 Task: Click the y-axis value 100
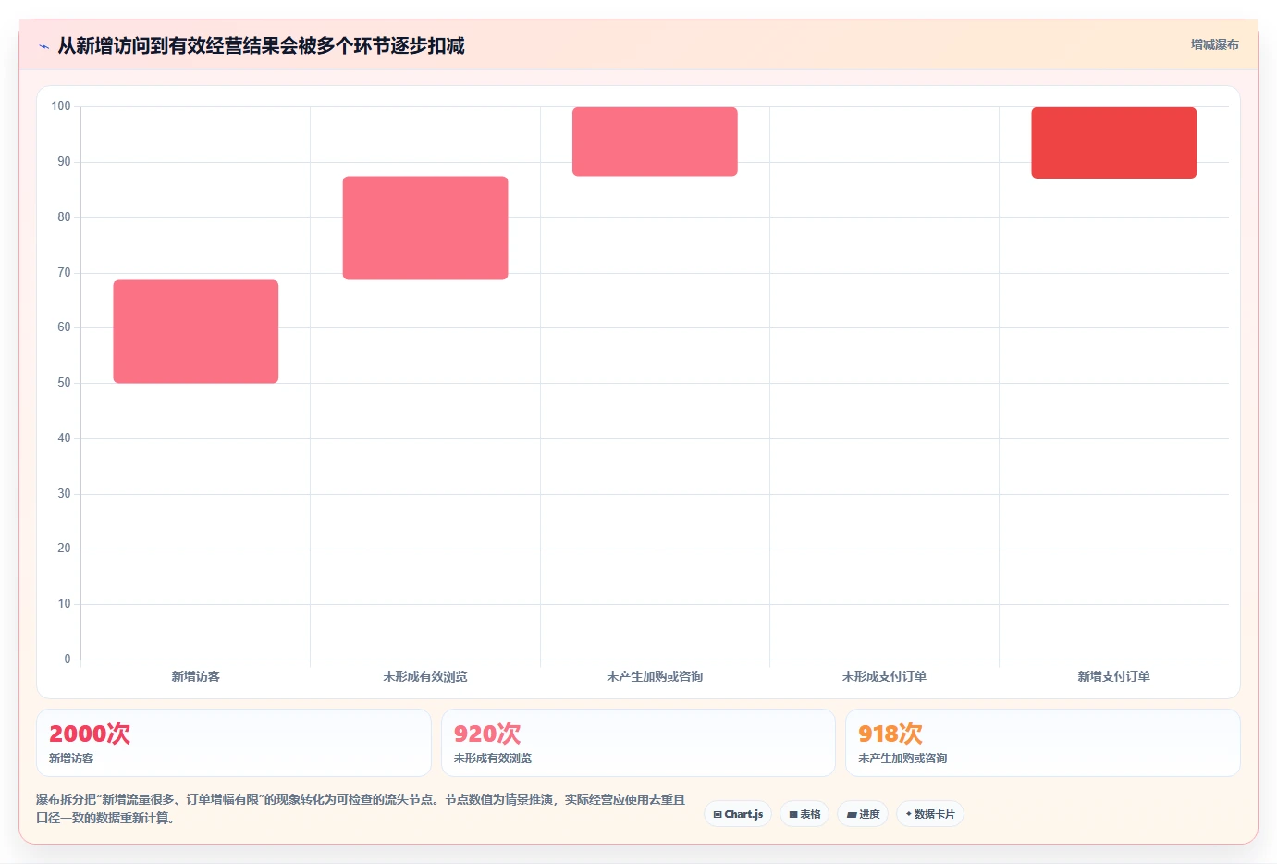tap(61, 106)
